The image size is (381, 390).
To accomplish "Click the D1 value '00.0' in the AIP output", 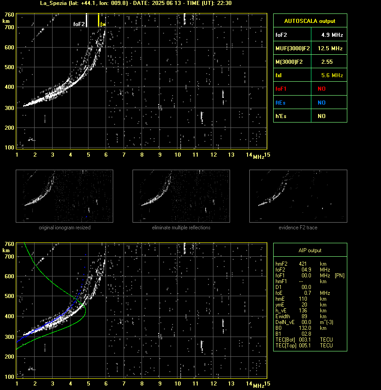I will pos(306,287).
